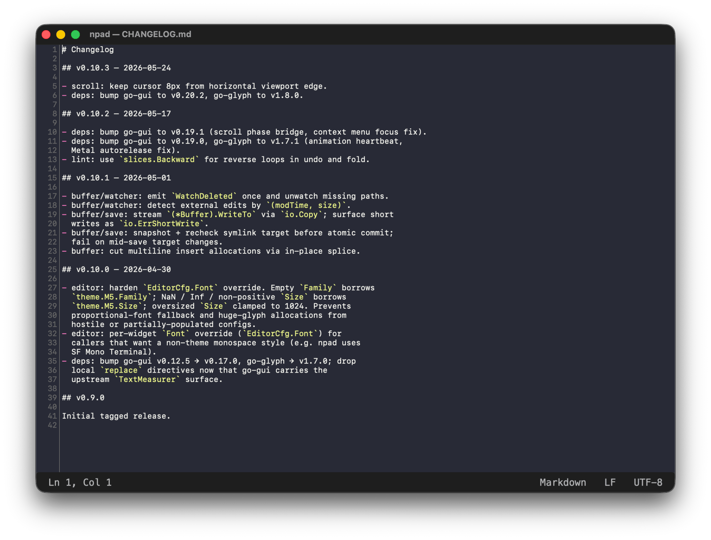Click the highlighted code `WatchDeleted`
The image size is (711, 540).
204,196
